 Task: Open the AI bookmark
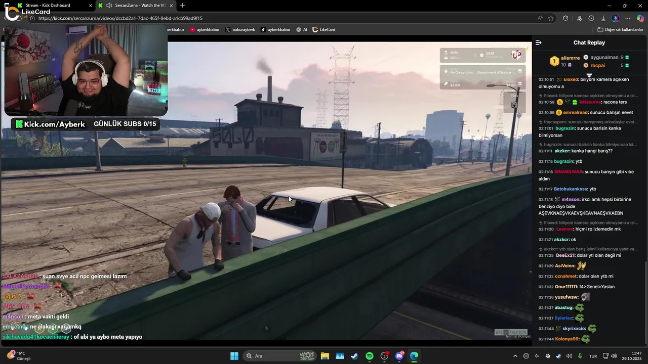302,30
